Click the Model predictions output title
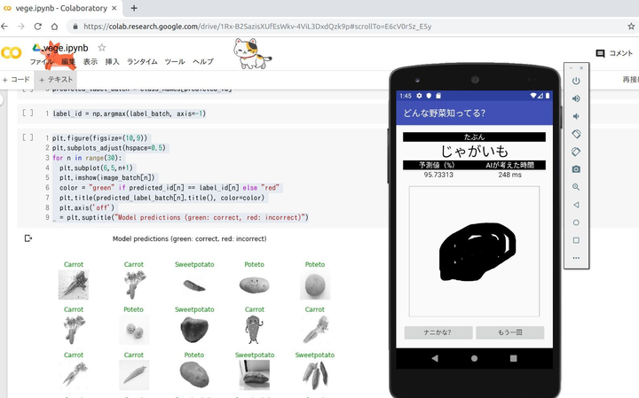The width and height of the screenshot is (639, 398). [x=190, y=238]
